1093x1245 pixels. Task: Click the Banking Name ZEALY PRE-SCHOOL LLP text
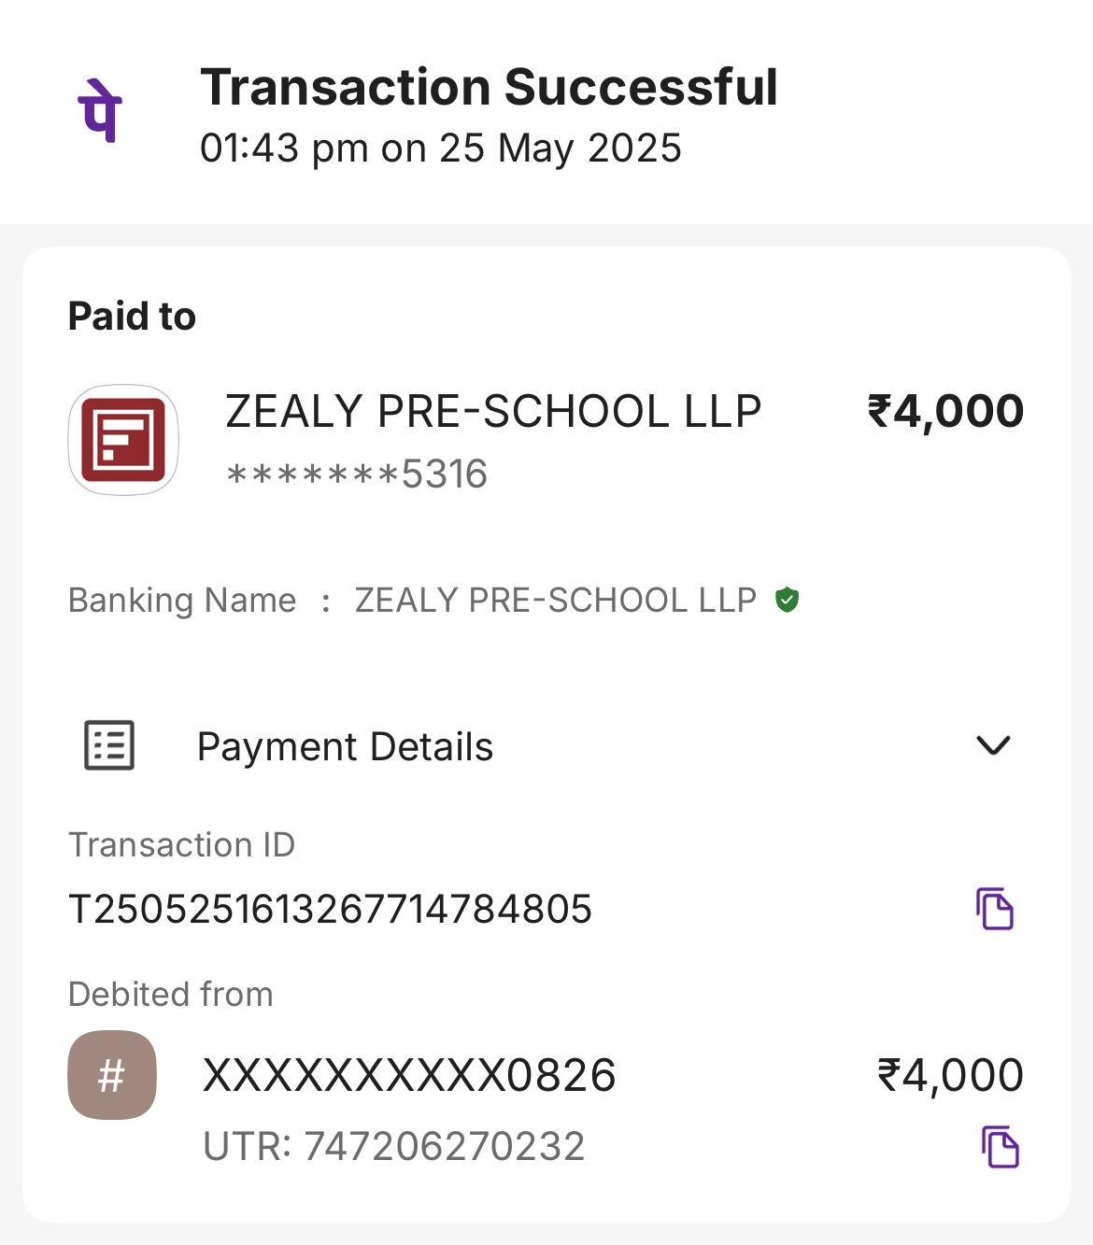click(x=555, y=600)
